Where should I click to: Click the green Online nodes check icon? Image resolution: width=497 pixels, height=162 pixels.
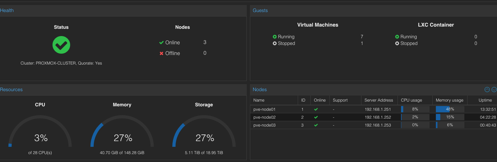tap(161, 42)
